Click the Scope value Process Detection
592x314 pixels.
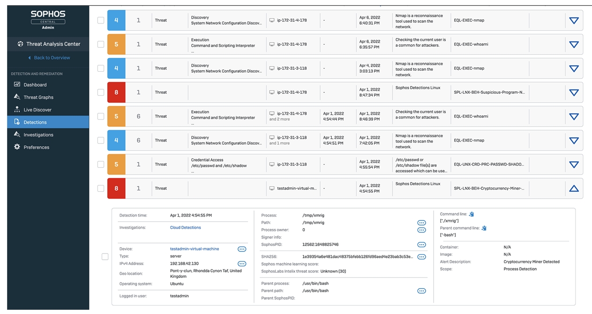520,269
